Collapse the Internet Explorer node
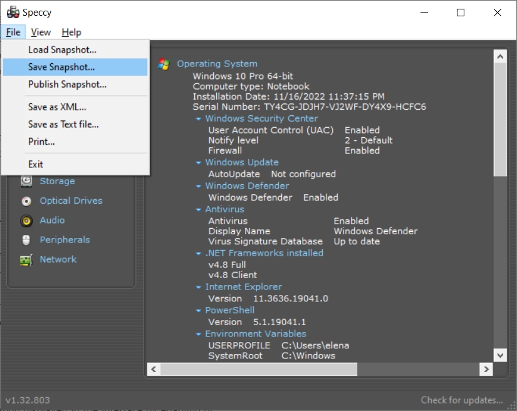 click(198, 287)
